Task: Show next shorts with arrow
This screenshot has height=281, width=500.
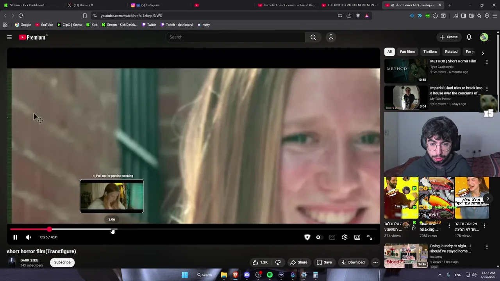Action: 488,199
